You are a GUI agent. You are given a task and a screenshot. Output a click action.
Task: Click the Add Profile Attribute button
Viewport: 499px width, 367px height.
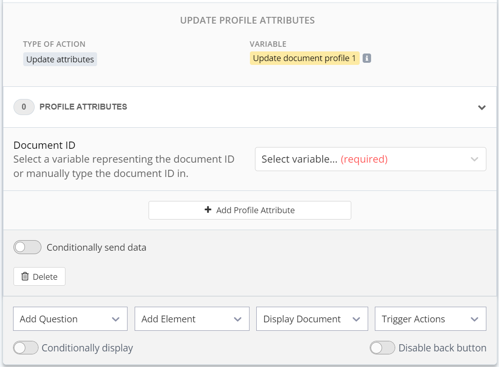pos(250,210)
